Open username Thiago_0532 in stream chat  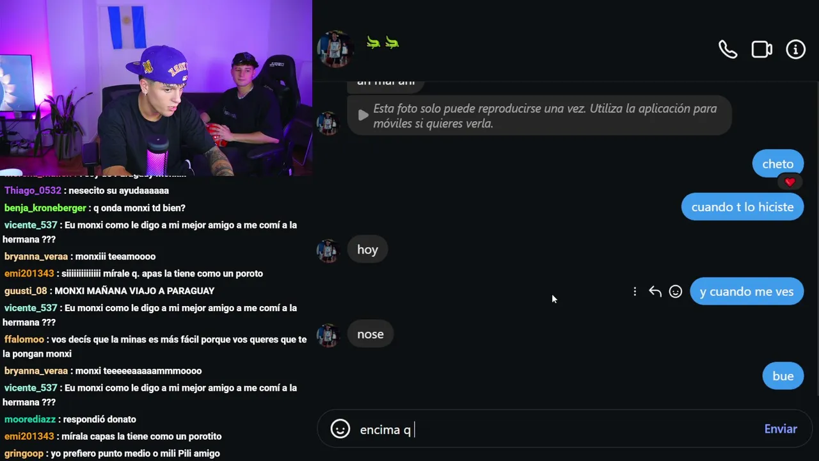click(33, 190)
